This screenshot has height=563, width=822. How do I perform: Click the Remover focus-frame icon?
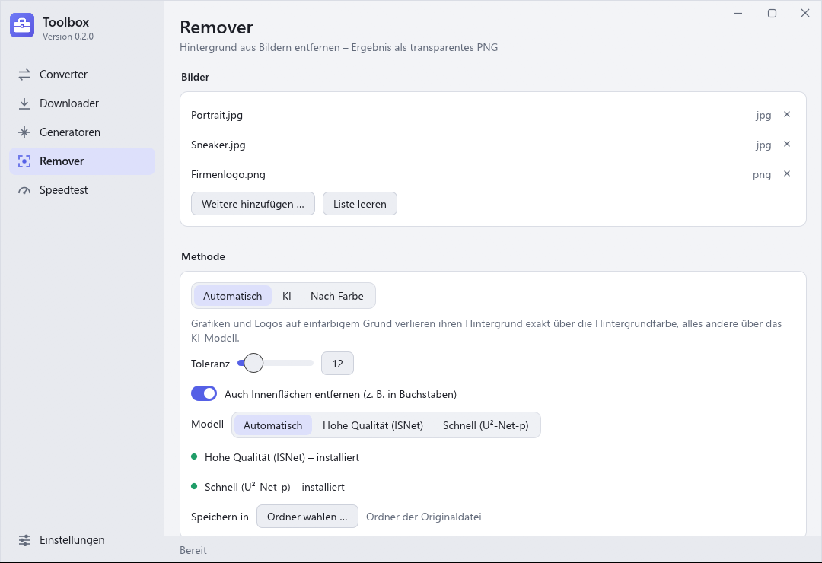point(24,161)
